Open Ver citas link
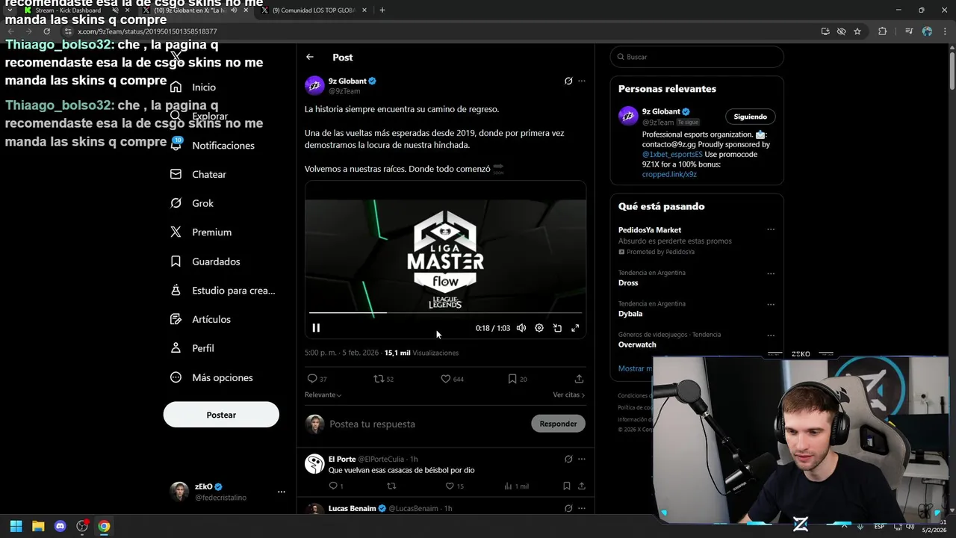 568,395
